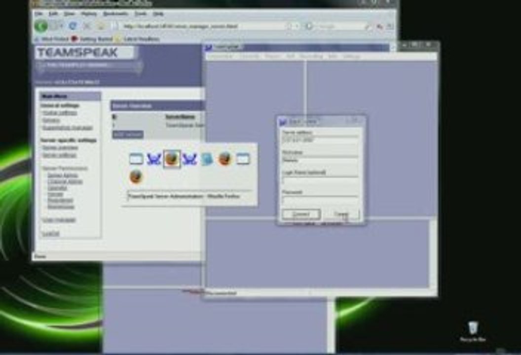This screenshot has height=355, width=521.
Task: Open Voiced permissions link
Action: [x=55, y=194]
